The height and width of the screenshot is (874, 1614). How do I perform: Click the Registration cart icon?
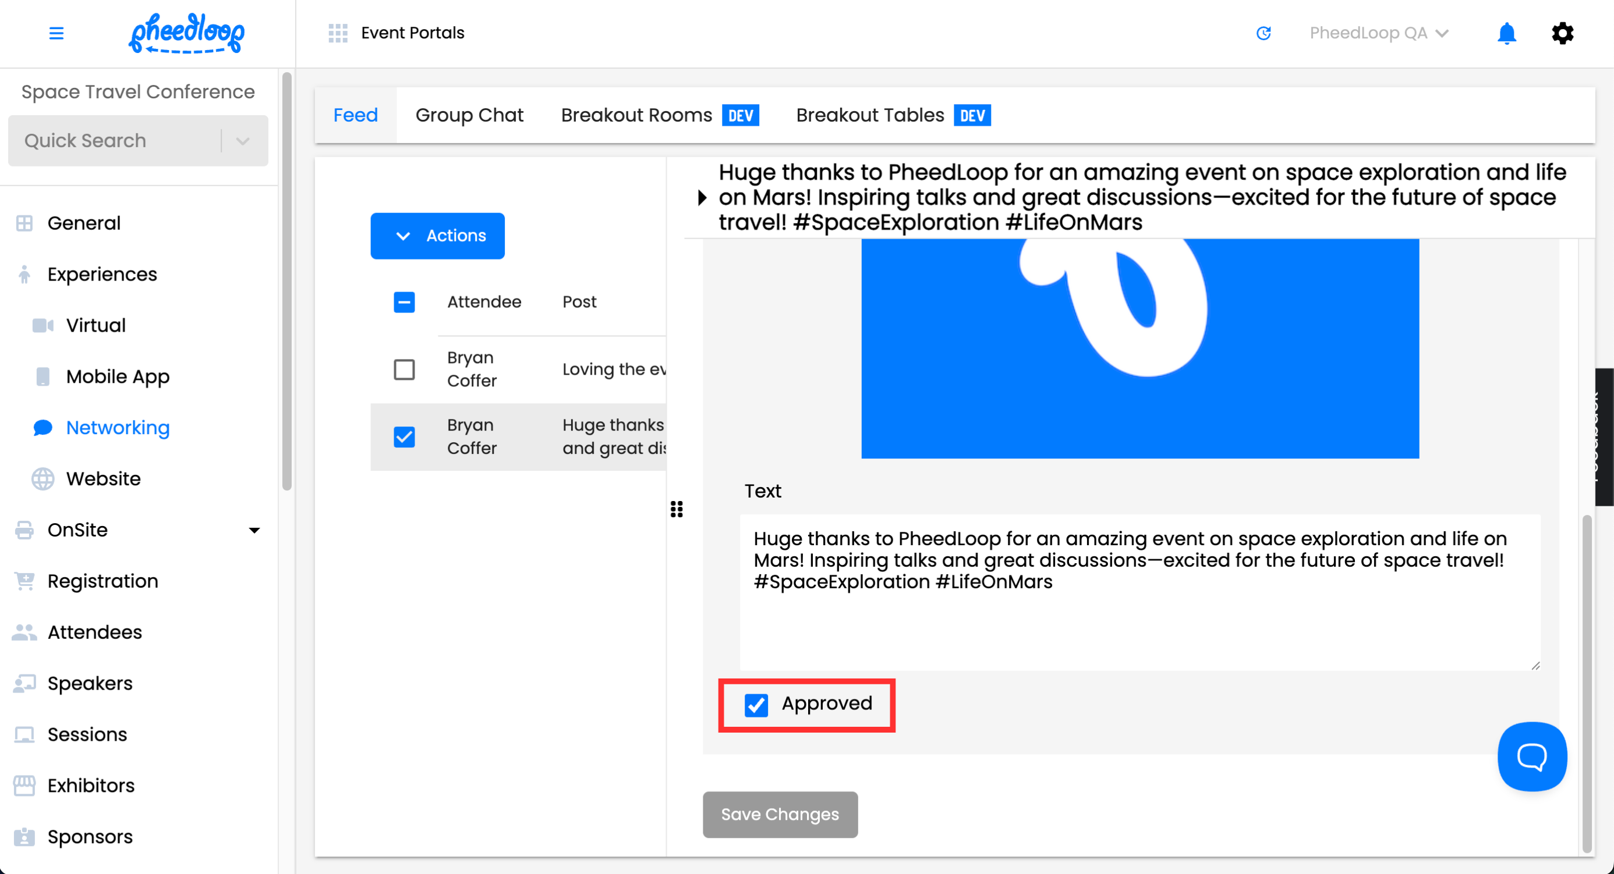pyautogui.click(x=24, y=582)
